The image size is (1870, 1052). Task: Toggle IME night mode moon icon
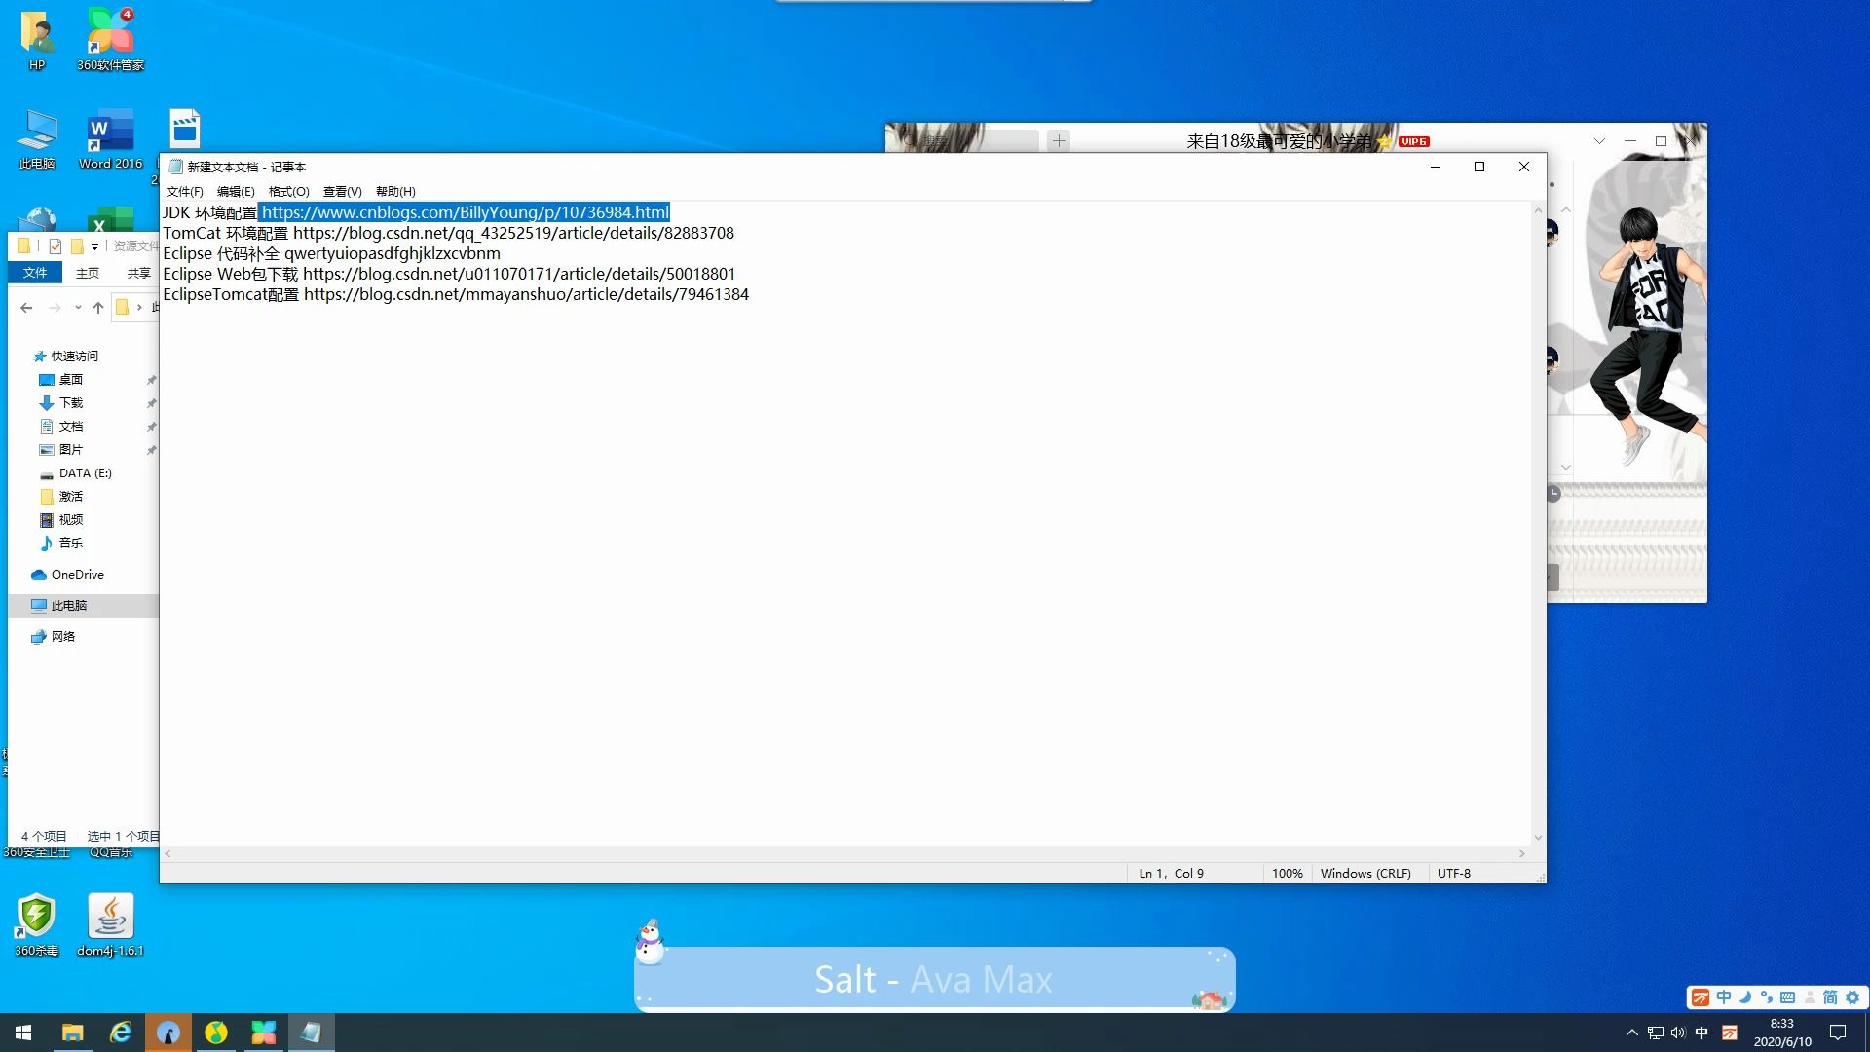(x=1745, y=997)
